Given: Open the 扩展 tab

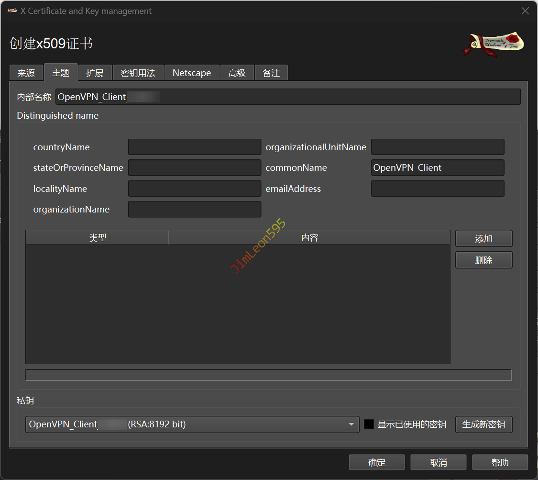Looking at the screenshot, I should [95, 73].
